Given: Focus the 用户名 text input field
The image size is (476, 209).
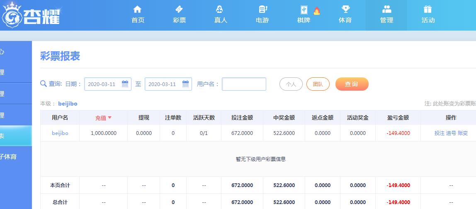Looking at the screenshot, I should coord(244,84).
